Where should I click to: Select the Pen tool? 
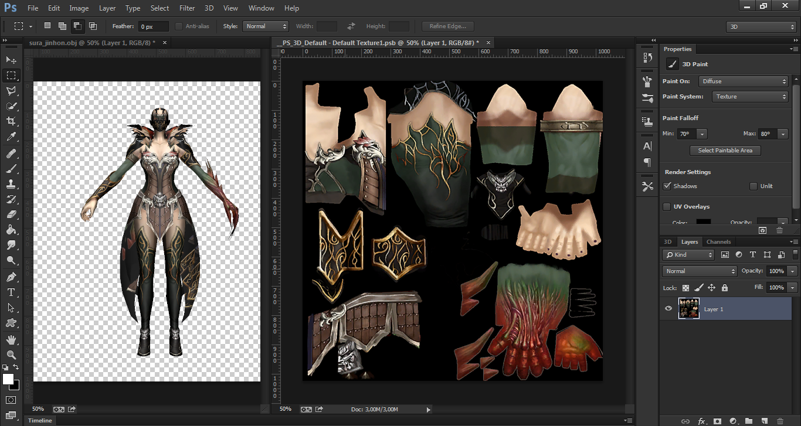click(11, 277)
